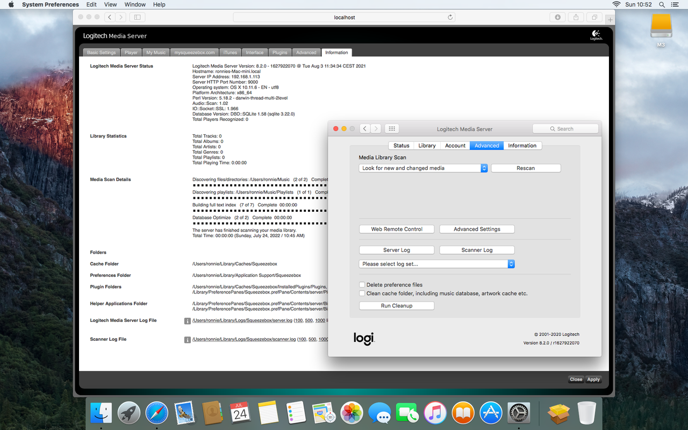
Task: Click the logi logo in the preference pane
Action: tap(364, 339)
